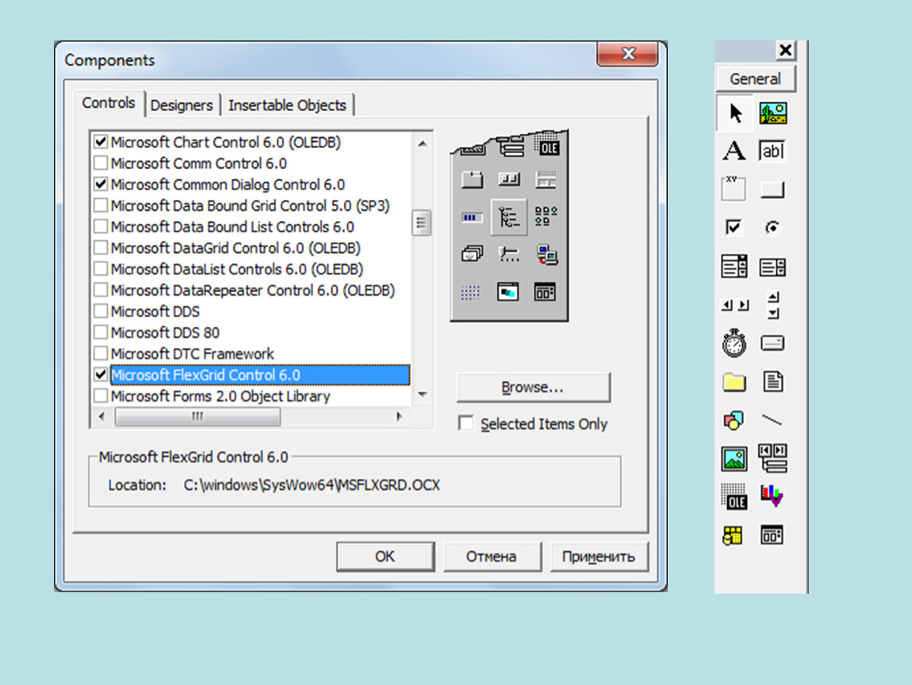The width and height of the screenshot is (912, 685).
Task: Open the Browse... file dialog
Action: [x=534, y=387]
